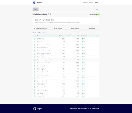Click the cheerio dependency name
Image resolution: width=132 pixels, height=113 pixels.
click(39, 39)
